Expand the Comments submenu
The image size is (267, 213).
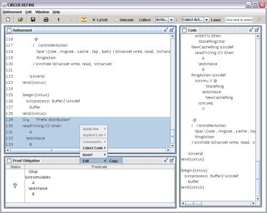click(x=94, y=141)
